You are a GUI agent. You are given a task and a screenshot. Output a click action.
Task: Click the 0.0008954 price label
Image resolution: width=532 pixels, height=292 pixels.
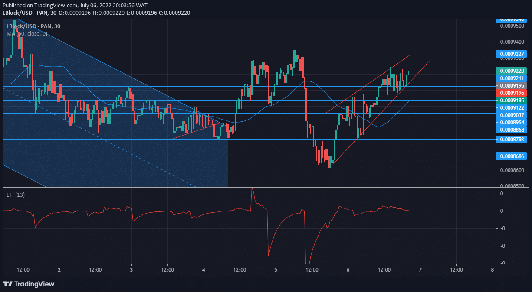[512, 123]
